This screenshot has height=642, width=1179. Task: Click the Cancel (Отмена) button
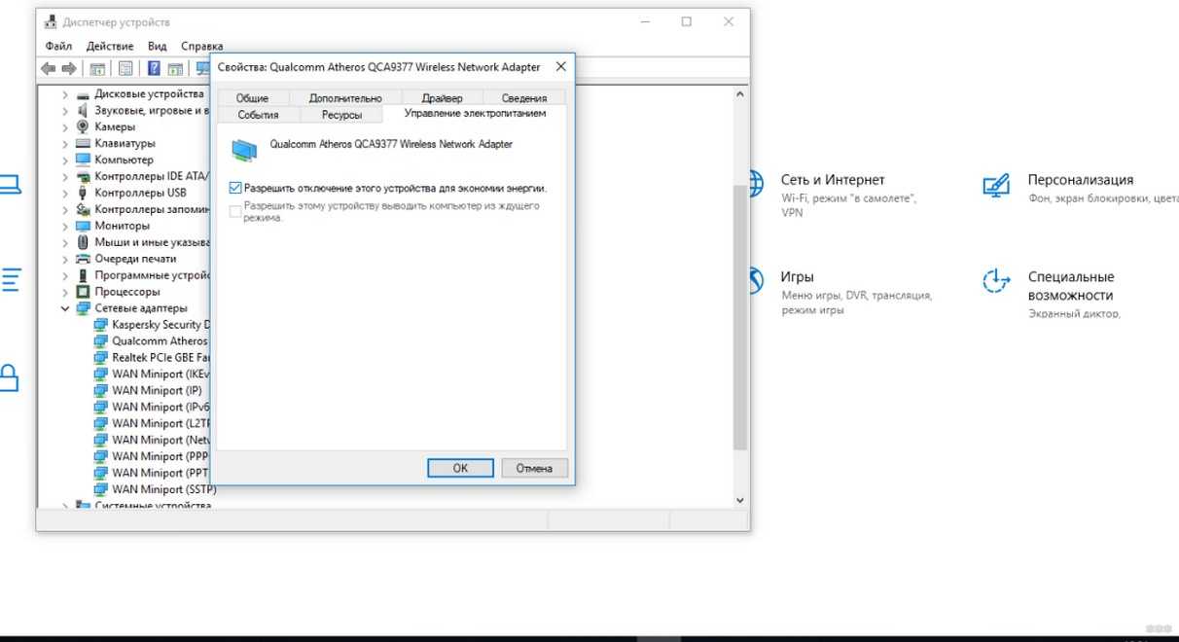coord(534,468)
